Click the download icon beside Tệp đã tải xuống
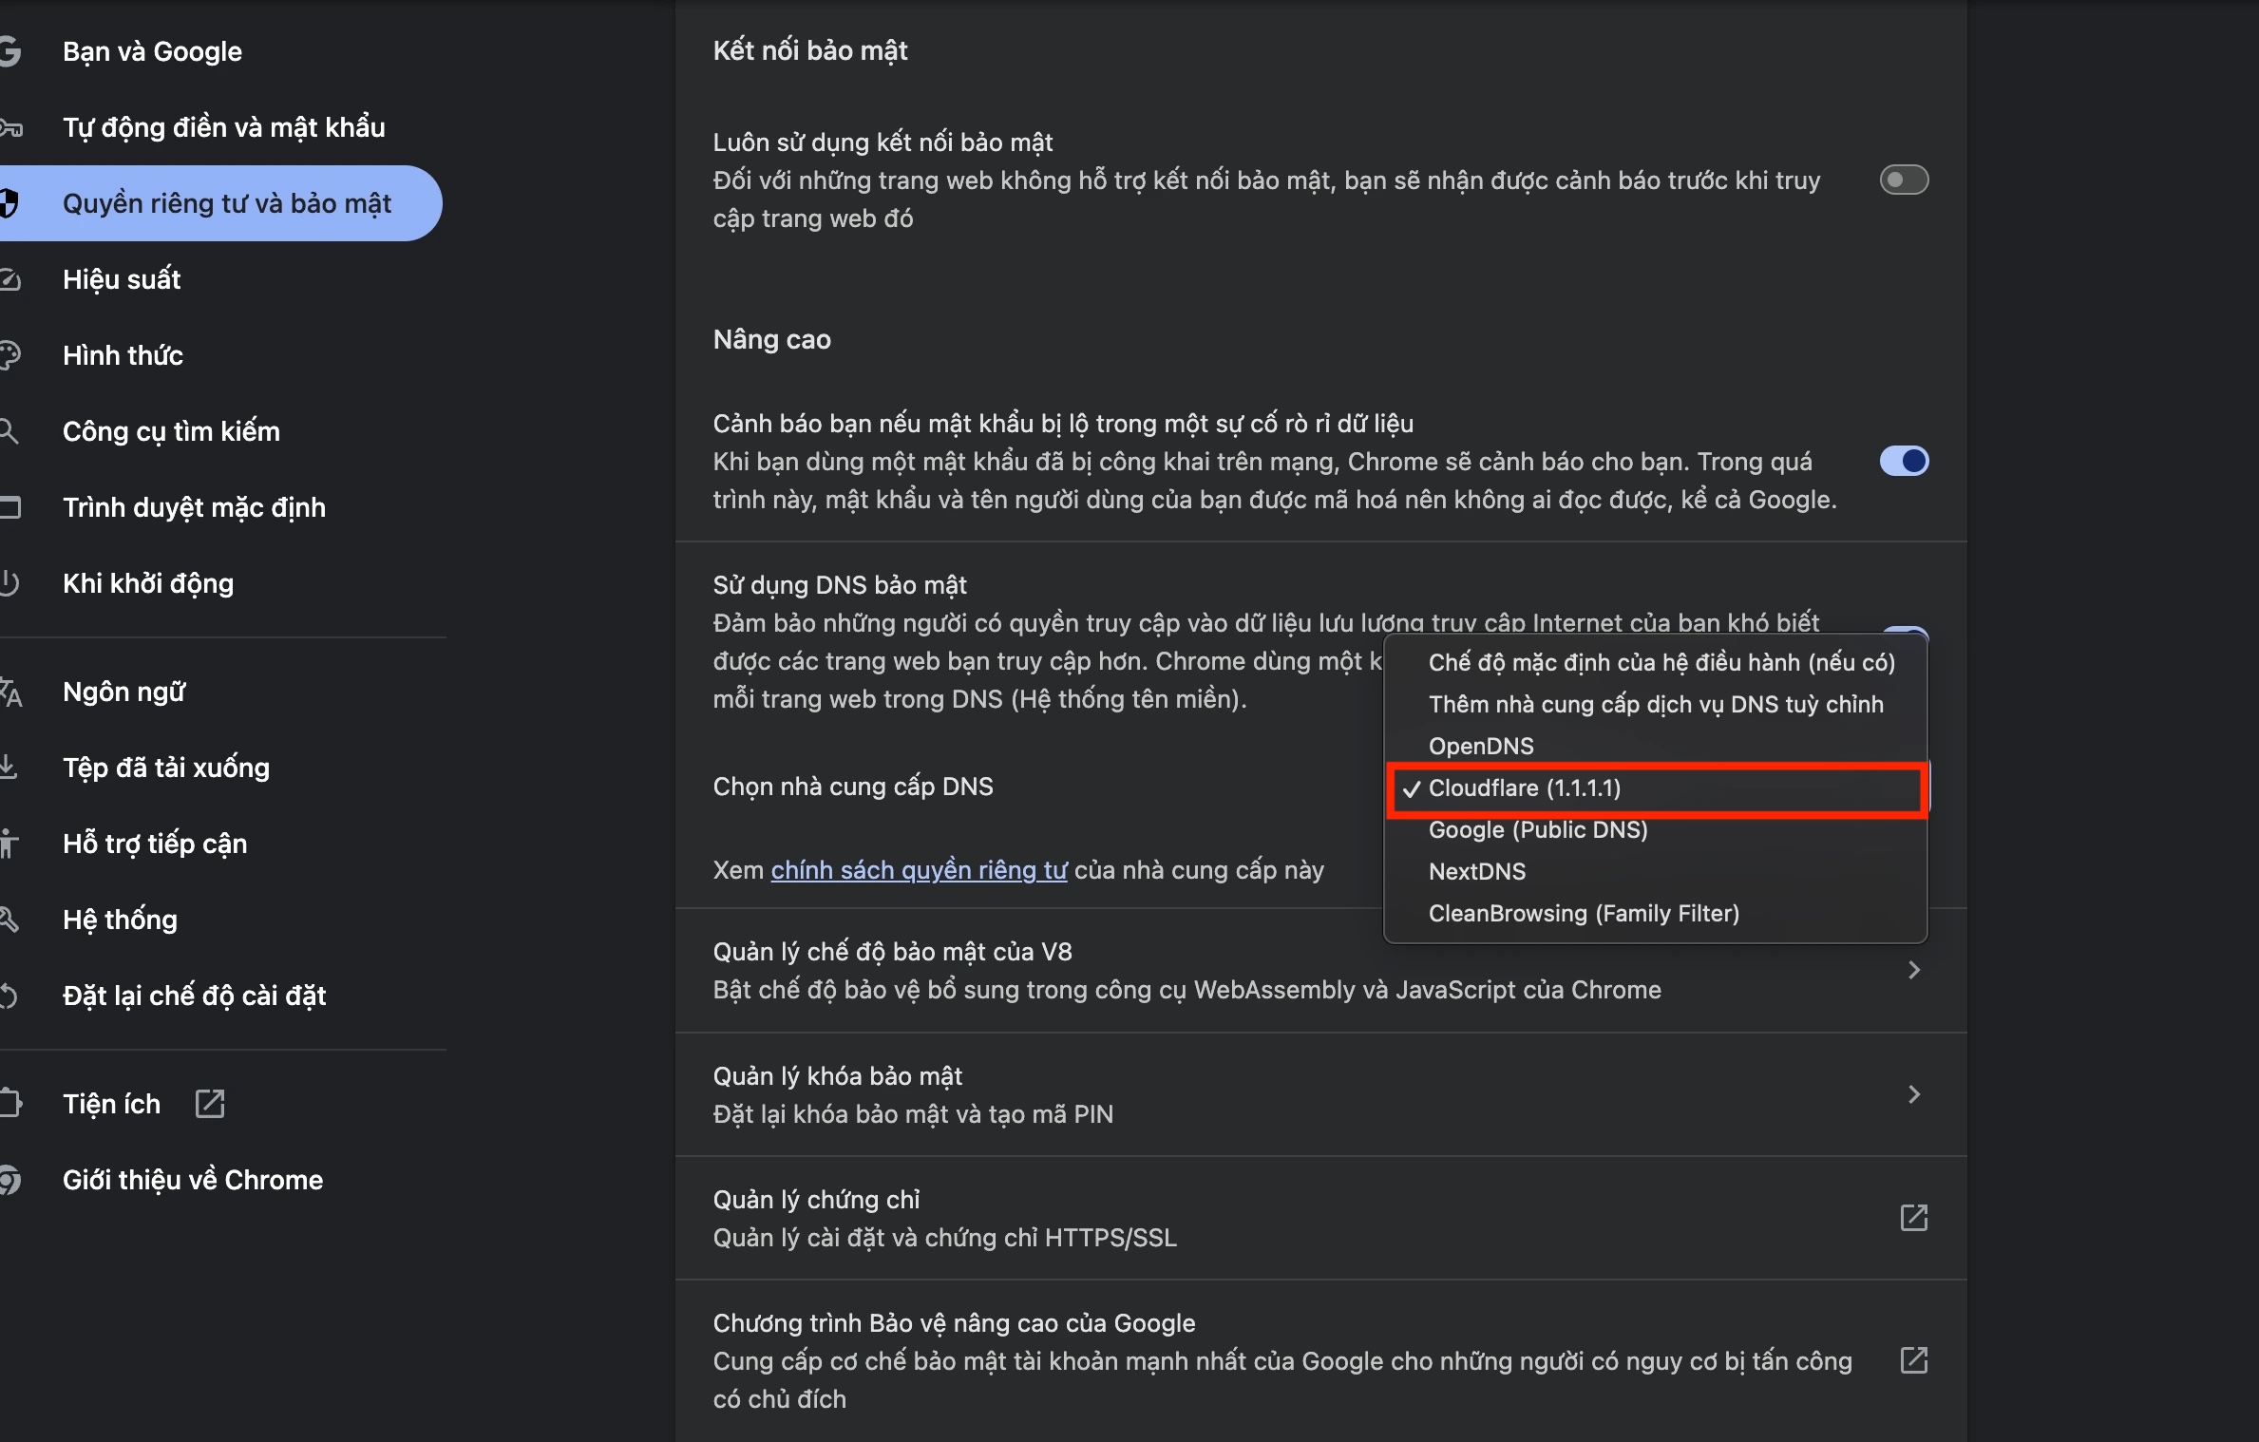 tap(9, 768)
